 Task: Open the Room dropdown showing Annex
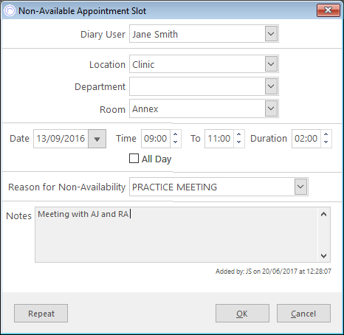[x=271, y=108]
